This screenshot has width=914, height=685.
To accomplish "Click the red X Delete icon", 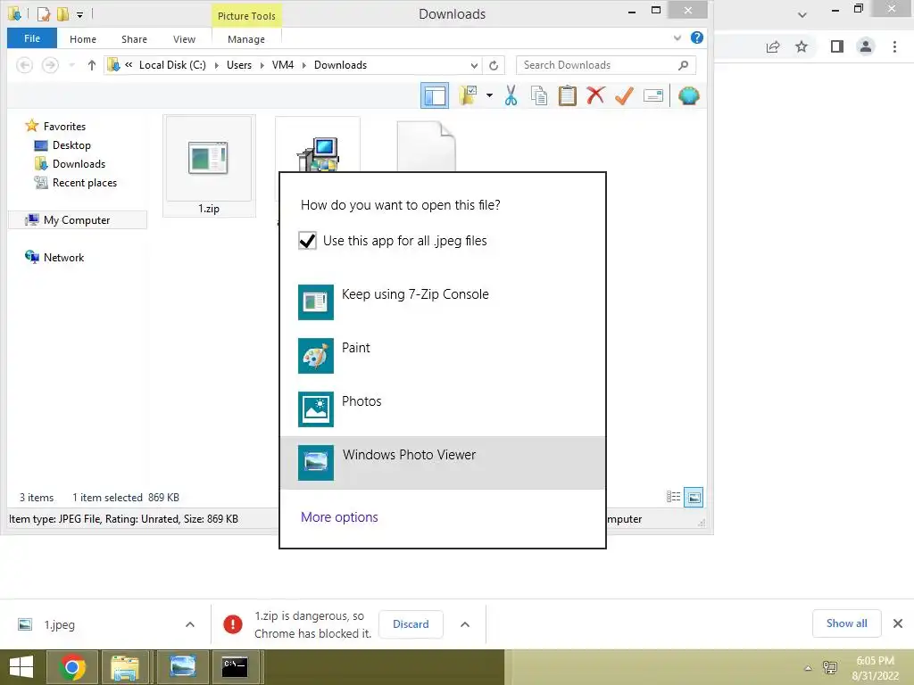I will [595, 95].
